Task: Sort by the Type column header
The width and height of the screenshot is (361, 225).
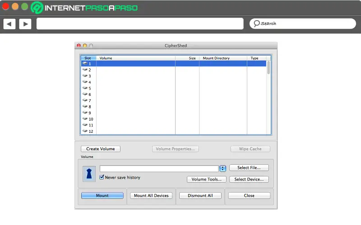Action: point(257,58)
